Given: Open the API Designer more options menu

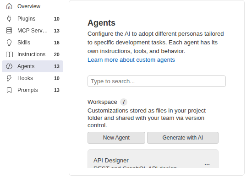Looking at the screenshot, I should (x=207, y=164).
